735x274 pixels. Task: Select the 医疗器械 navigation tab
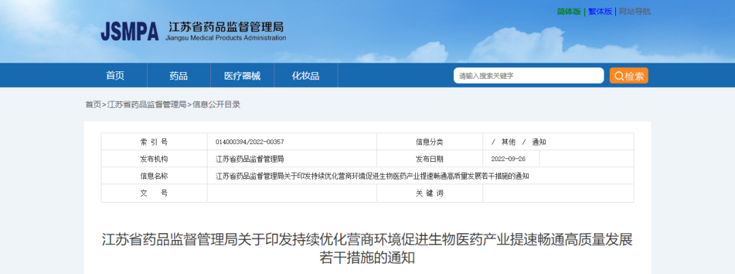[x=242, y=75]
